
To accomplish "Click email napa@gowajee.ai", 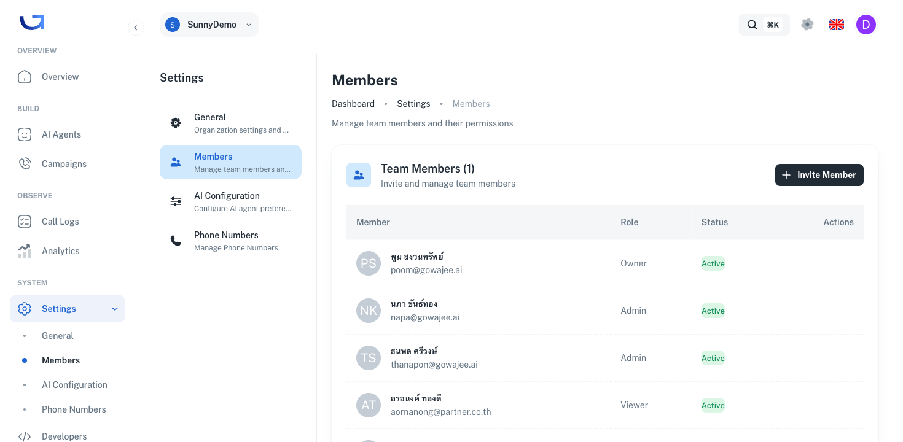I will point(425,317).
